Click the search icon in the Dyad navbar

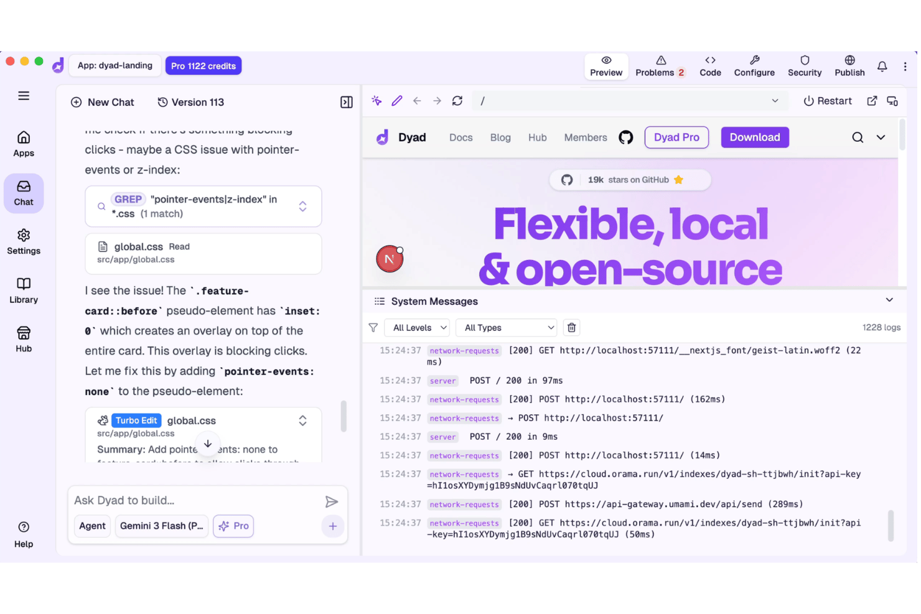(858, 137)
